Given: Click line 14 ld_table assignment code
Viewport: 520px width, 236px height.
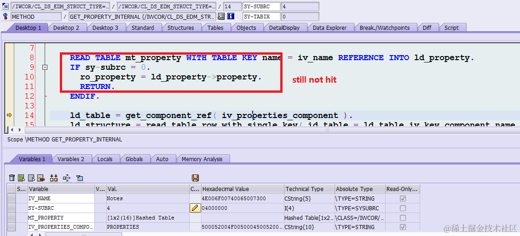Looking at the screenshot, I should 211,116.
